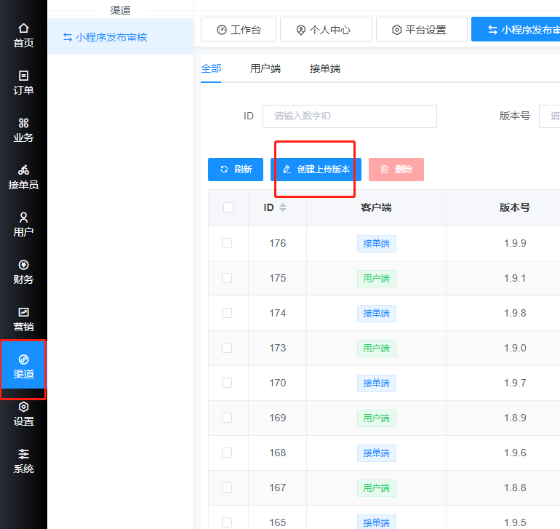The height and width of the screenshot is (529, 560).
Task: Click version number 1.9.9
Action: pos(515,244)
